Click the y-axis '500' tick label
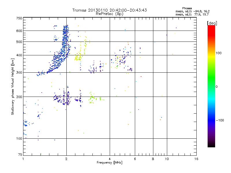Image resolution: width=231 pixels, height=173 pixels. click(x=19, y=42)
